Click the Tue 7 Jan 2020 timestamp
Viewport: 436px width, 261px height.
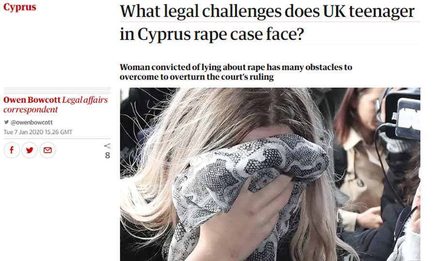pos(38,132)
